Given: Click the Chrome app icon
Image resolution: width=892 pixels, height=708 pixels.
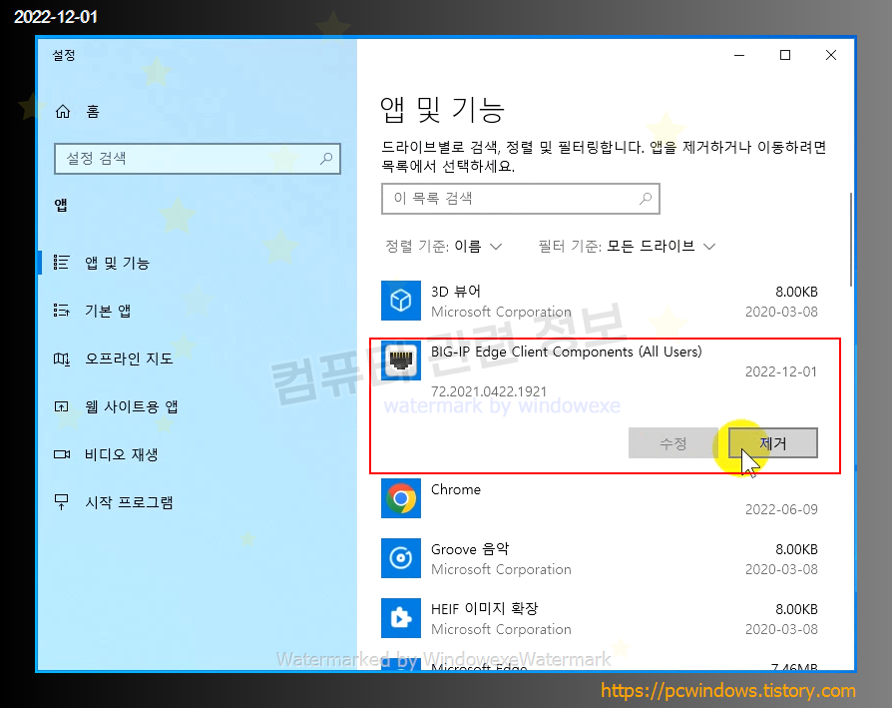Looking at the screenshot, I should [401, 498].
